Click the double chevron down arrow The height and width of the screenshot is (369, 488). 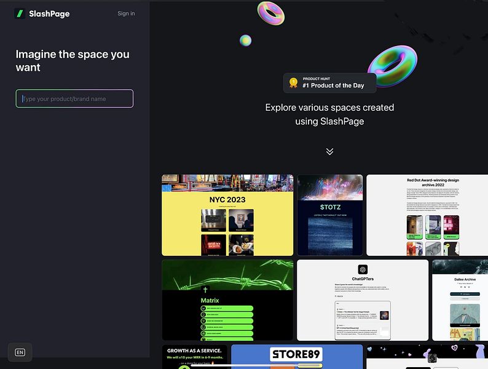tap(329, 151)
